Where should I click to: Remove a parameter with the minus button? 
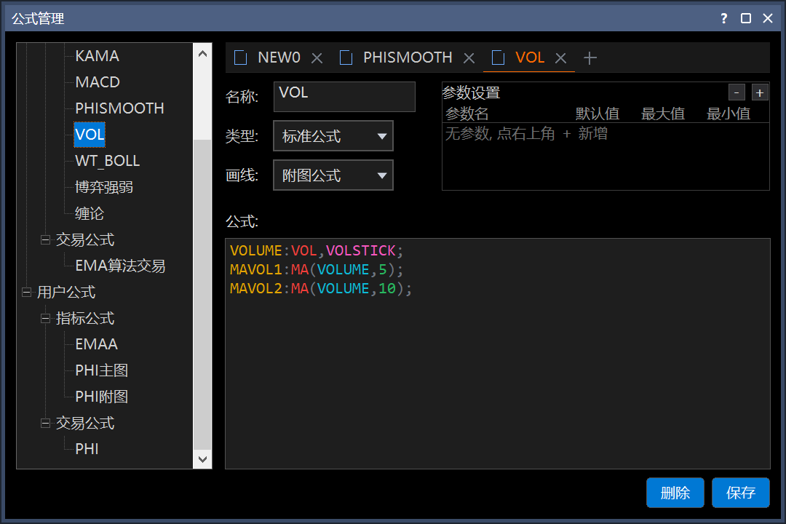click(x=737, y=92)
